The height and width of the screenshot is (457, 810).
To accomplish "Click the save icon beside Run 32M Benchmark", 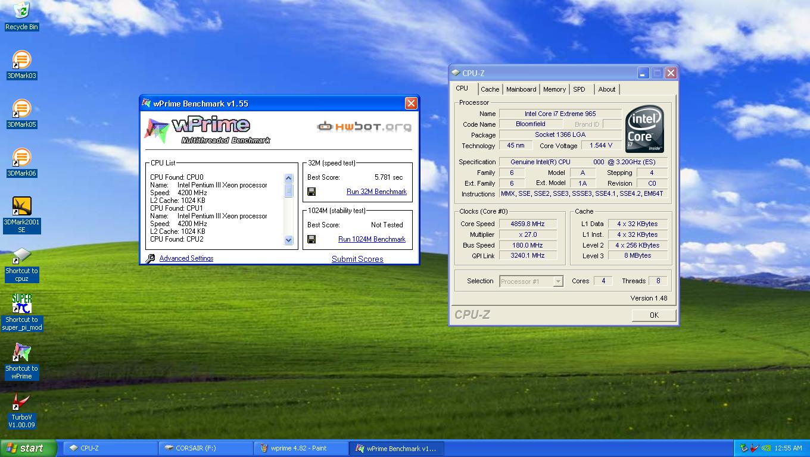I will [311, 192].
